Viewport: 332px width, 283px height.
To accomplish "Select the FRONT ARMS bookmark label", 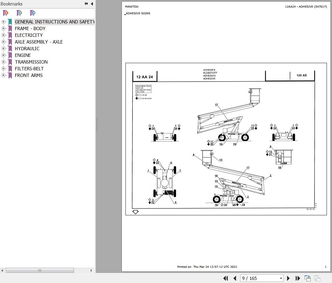I will (29, 75).
